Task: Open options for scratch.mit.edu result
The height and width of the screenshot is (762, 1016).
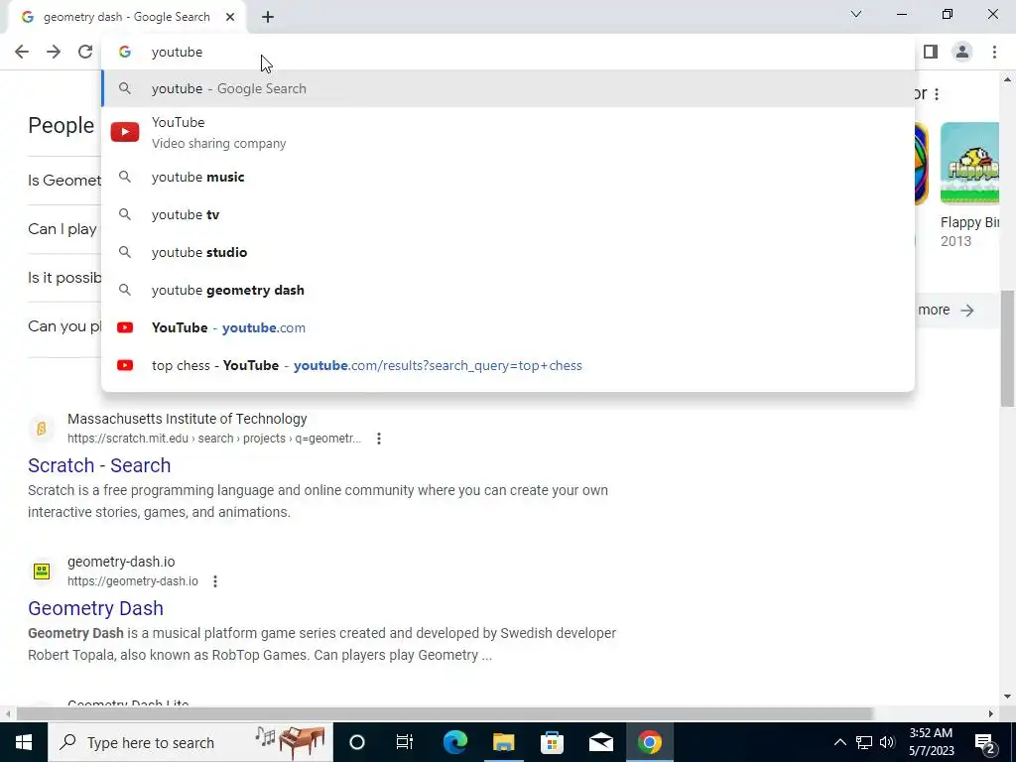Action: point(379,439)
